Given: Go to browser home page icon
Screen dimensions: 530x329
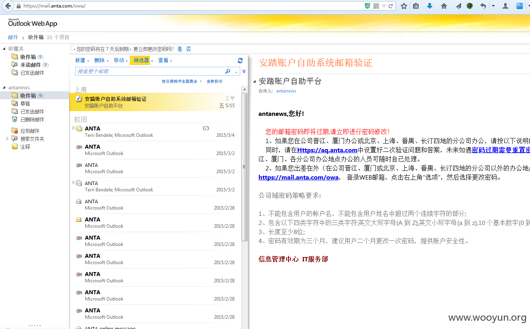Looking at the screenshot, I should (x=444, y=6).
